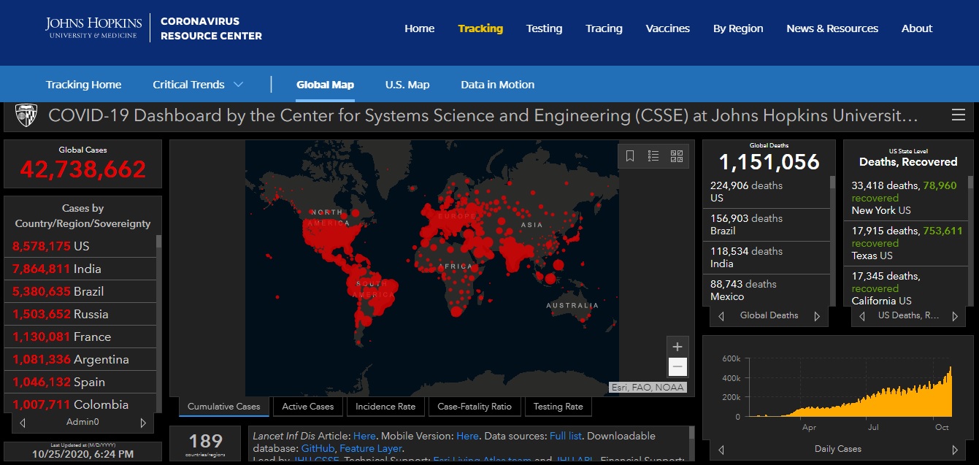Go to previous page in Admin0 cases list
This screenshot has height=465, width=979.
pos(23,423)
